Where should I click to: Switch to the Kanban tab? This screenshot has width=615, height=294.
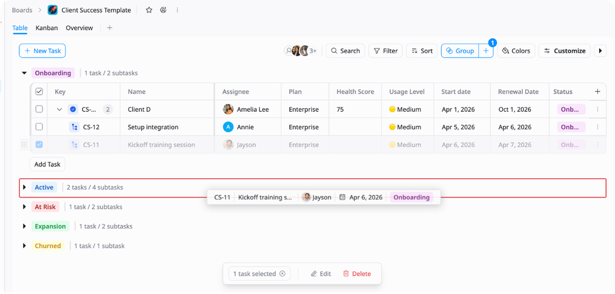pyautogui.click(x=46, y=28)
